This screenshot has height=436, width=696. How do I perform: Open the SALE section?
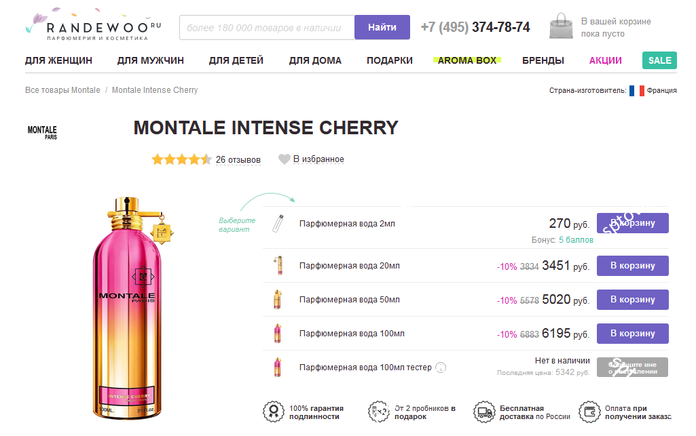coord(659,60)
